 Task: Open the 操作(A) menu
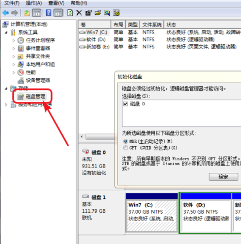[x=34, y=3]
